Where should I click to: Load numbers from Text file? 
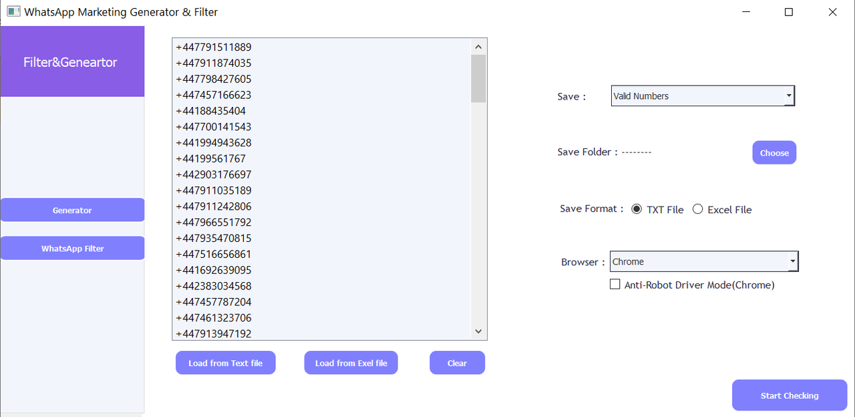pyautogui.click(x=226, y=363)
